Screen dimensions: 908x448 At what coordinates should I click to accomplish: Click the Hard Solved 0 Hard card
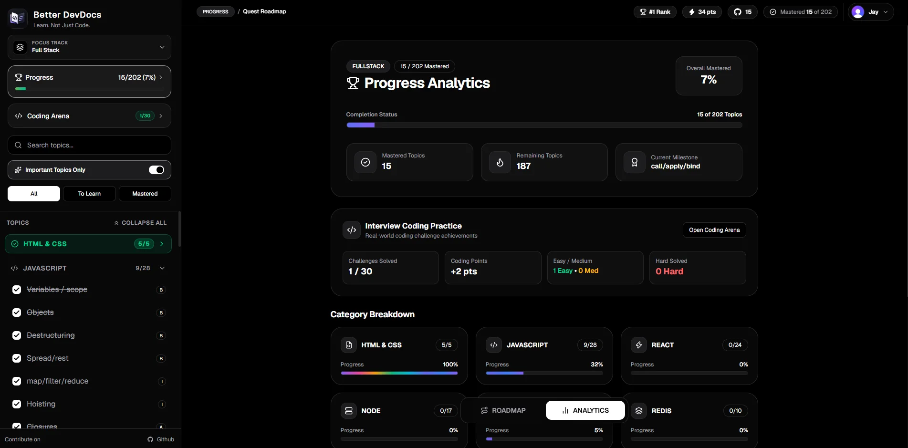pyautogui.click(x=698, y=268)
